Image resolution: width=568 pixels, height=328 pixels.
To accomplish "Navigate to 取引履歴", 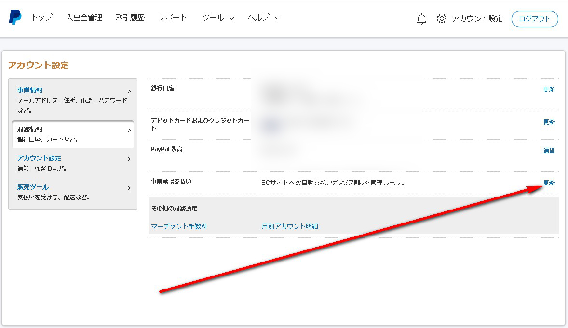I will [x=130, y=18].
